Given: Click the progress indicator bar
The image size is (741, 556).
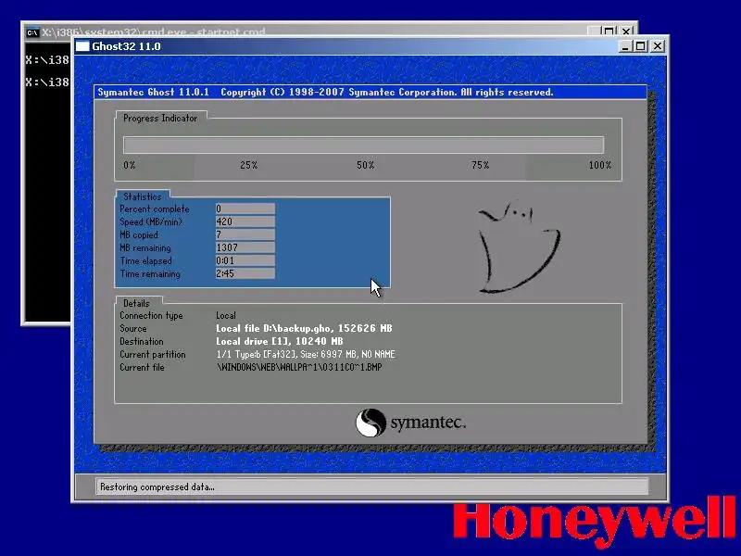Looking at the screenshot, I should click(x=363, y=145).
